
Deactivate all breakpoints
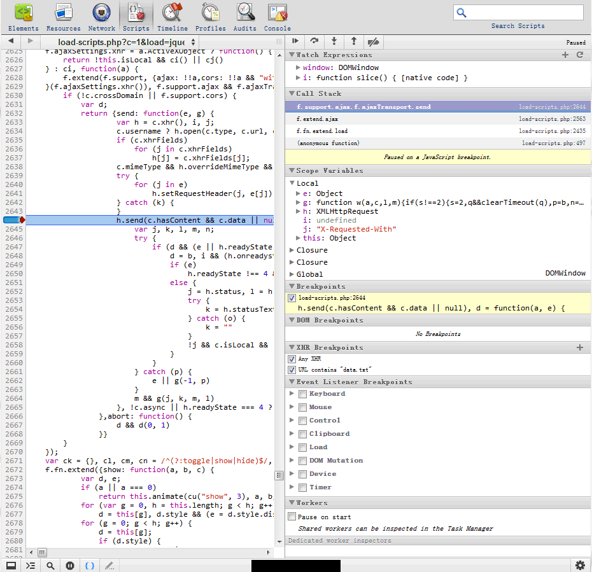(374, 41)
